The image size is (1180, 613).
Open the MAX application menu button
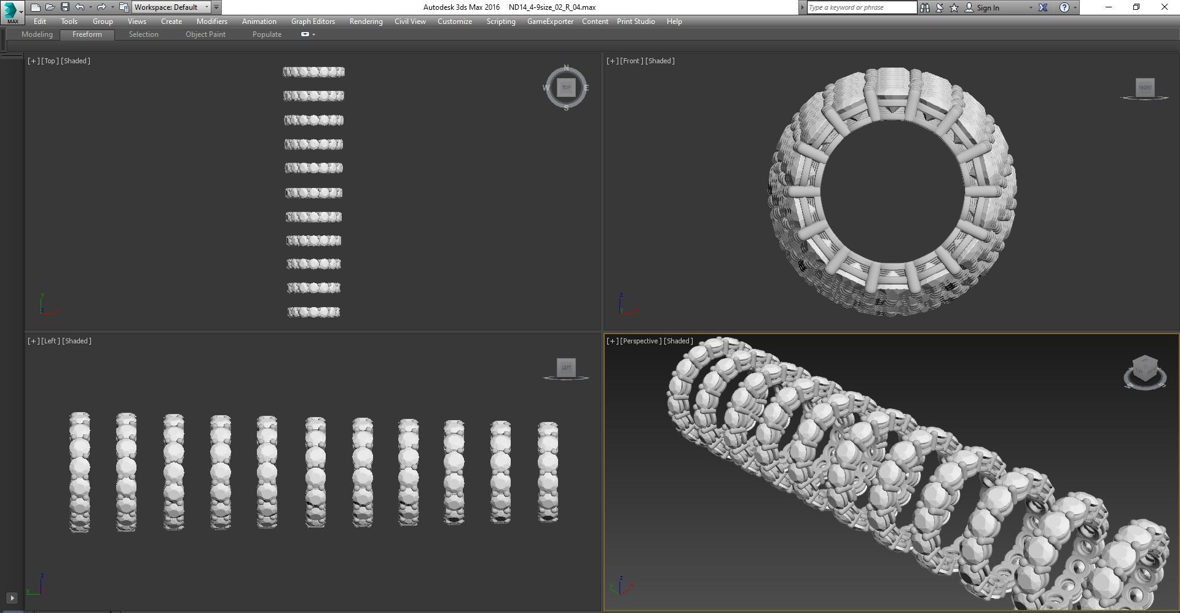12,12
